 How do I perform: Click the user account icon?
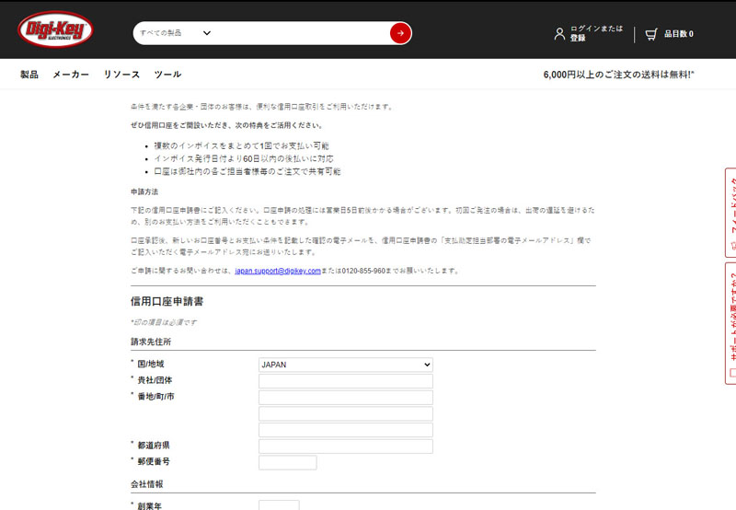558,34
